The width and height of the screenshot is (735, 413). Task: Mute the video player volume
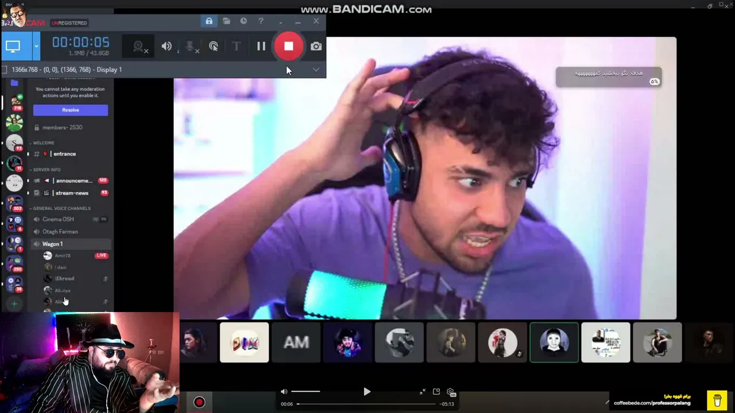pos(284,392)
